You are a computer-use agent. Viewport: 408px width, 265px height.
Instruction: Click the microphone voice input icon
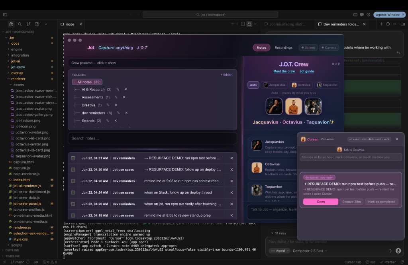(398, 251)
